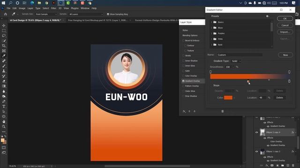Image resolution: width=300 pixels, height=168 pixels.
Task: Open the File menu
Action: [x=8, y=8]
